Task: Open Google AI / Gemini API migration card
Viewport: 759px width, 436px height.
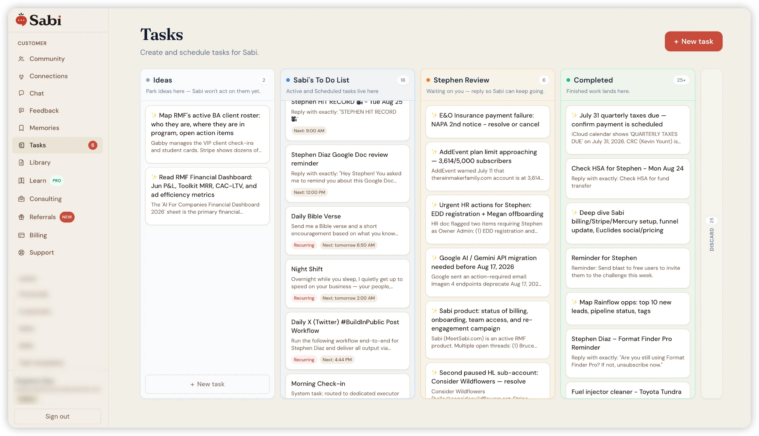Action: pos(487,272)
